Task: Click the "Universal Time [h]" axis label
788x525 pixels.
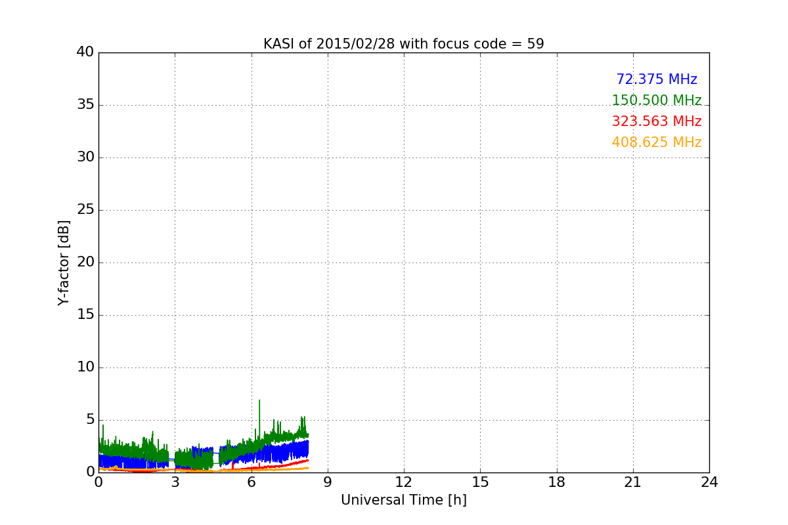Action: coord(403,500)
